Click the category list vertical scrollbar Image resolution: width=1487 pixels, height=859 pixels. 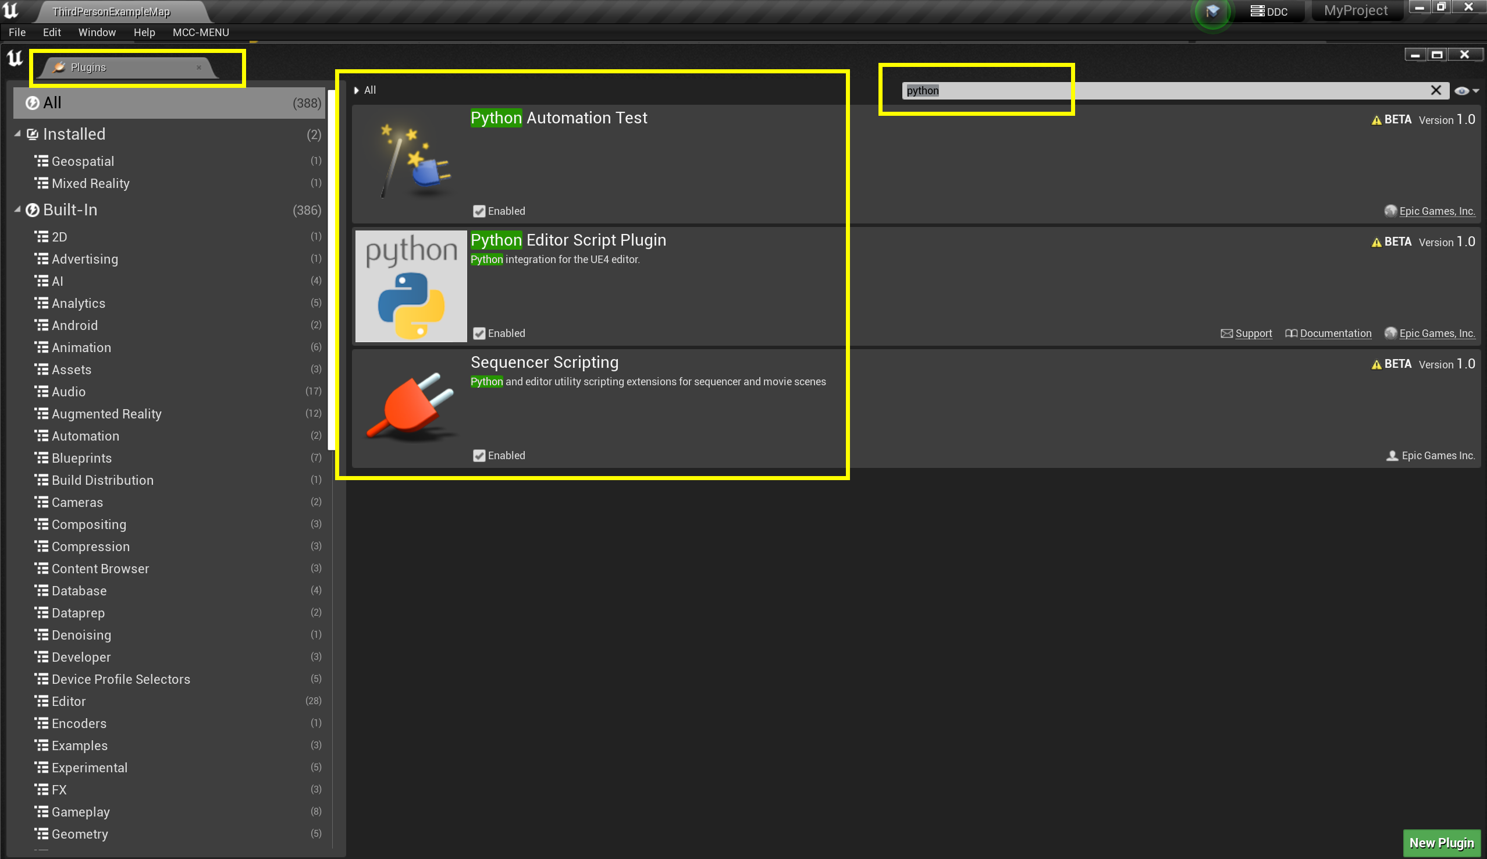332,271
